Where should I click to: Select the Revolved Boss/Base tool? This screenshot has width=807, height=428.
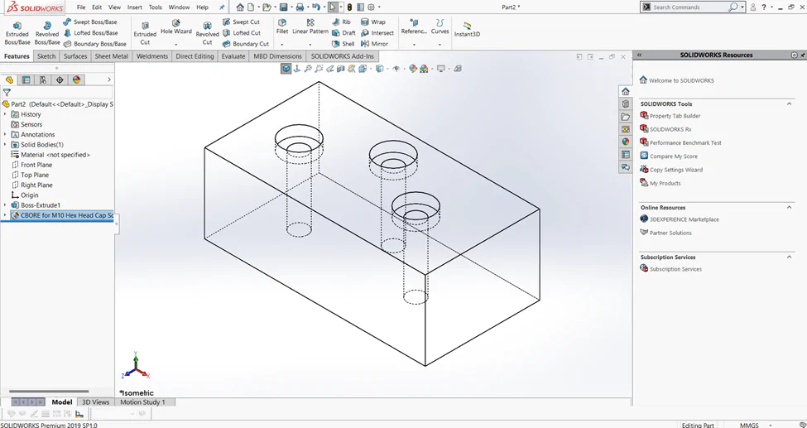click(47, 33)
